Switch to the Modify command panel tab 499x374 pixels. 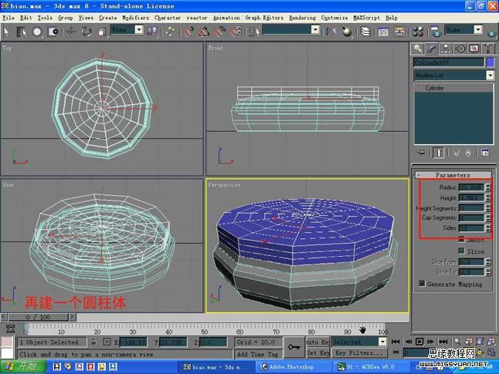(x=432, y=49)
